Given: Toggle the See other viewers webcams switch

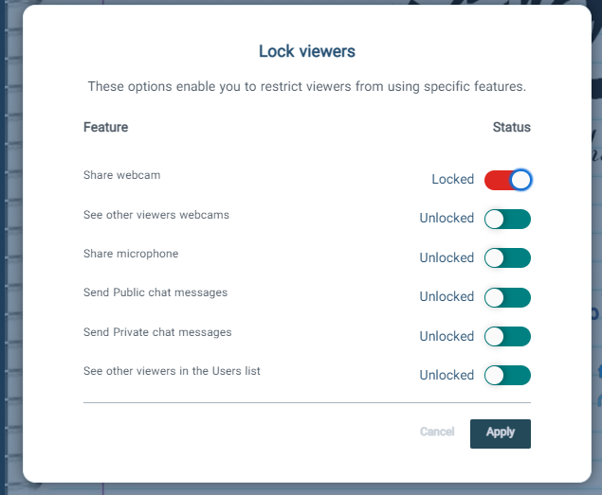Looking at the screenshot, I should 507,219.
